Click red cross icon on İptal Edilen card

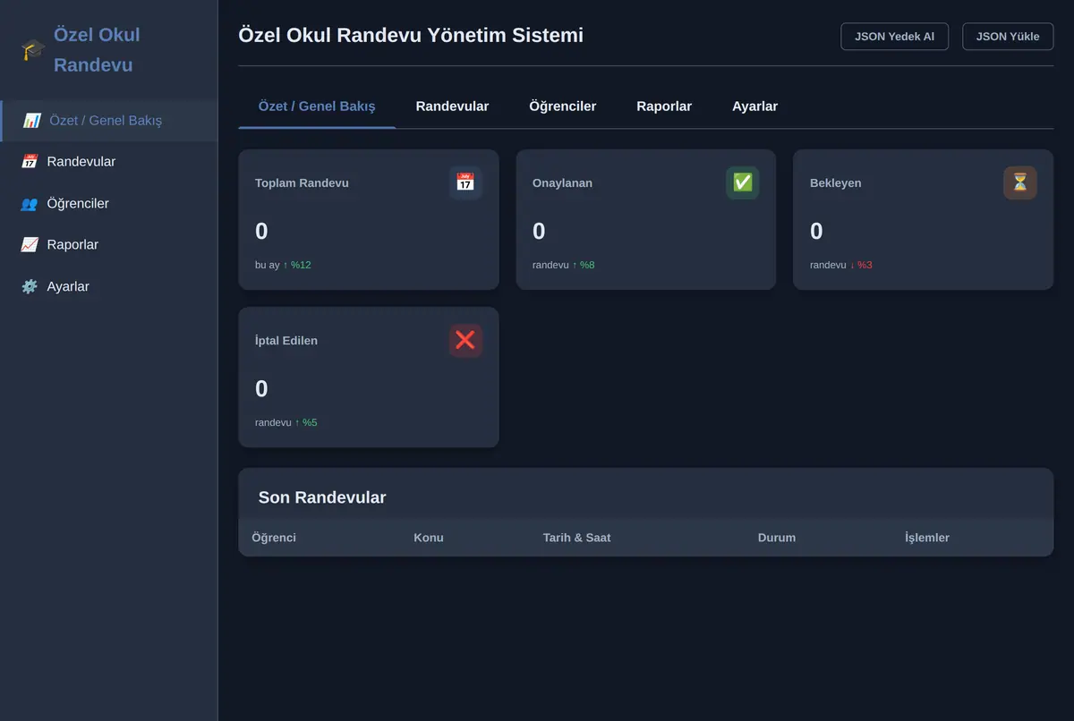tap(465, 340)
